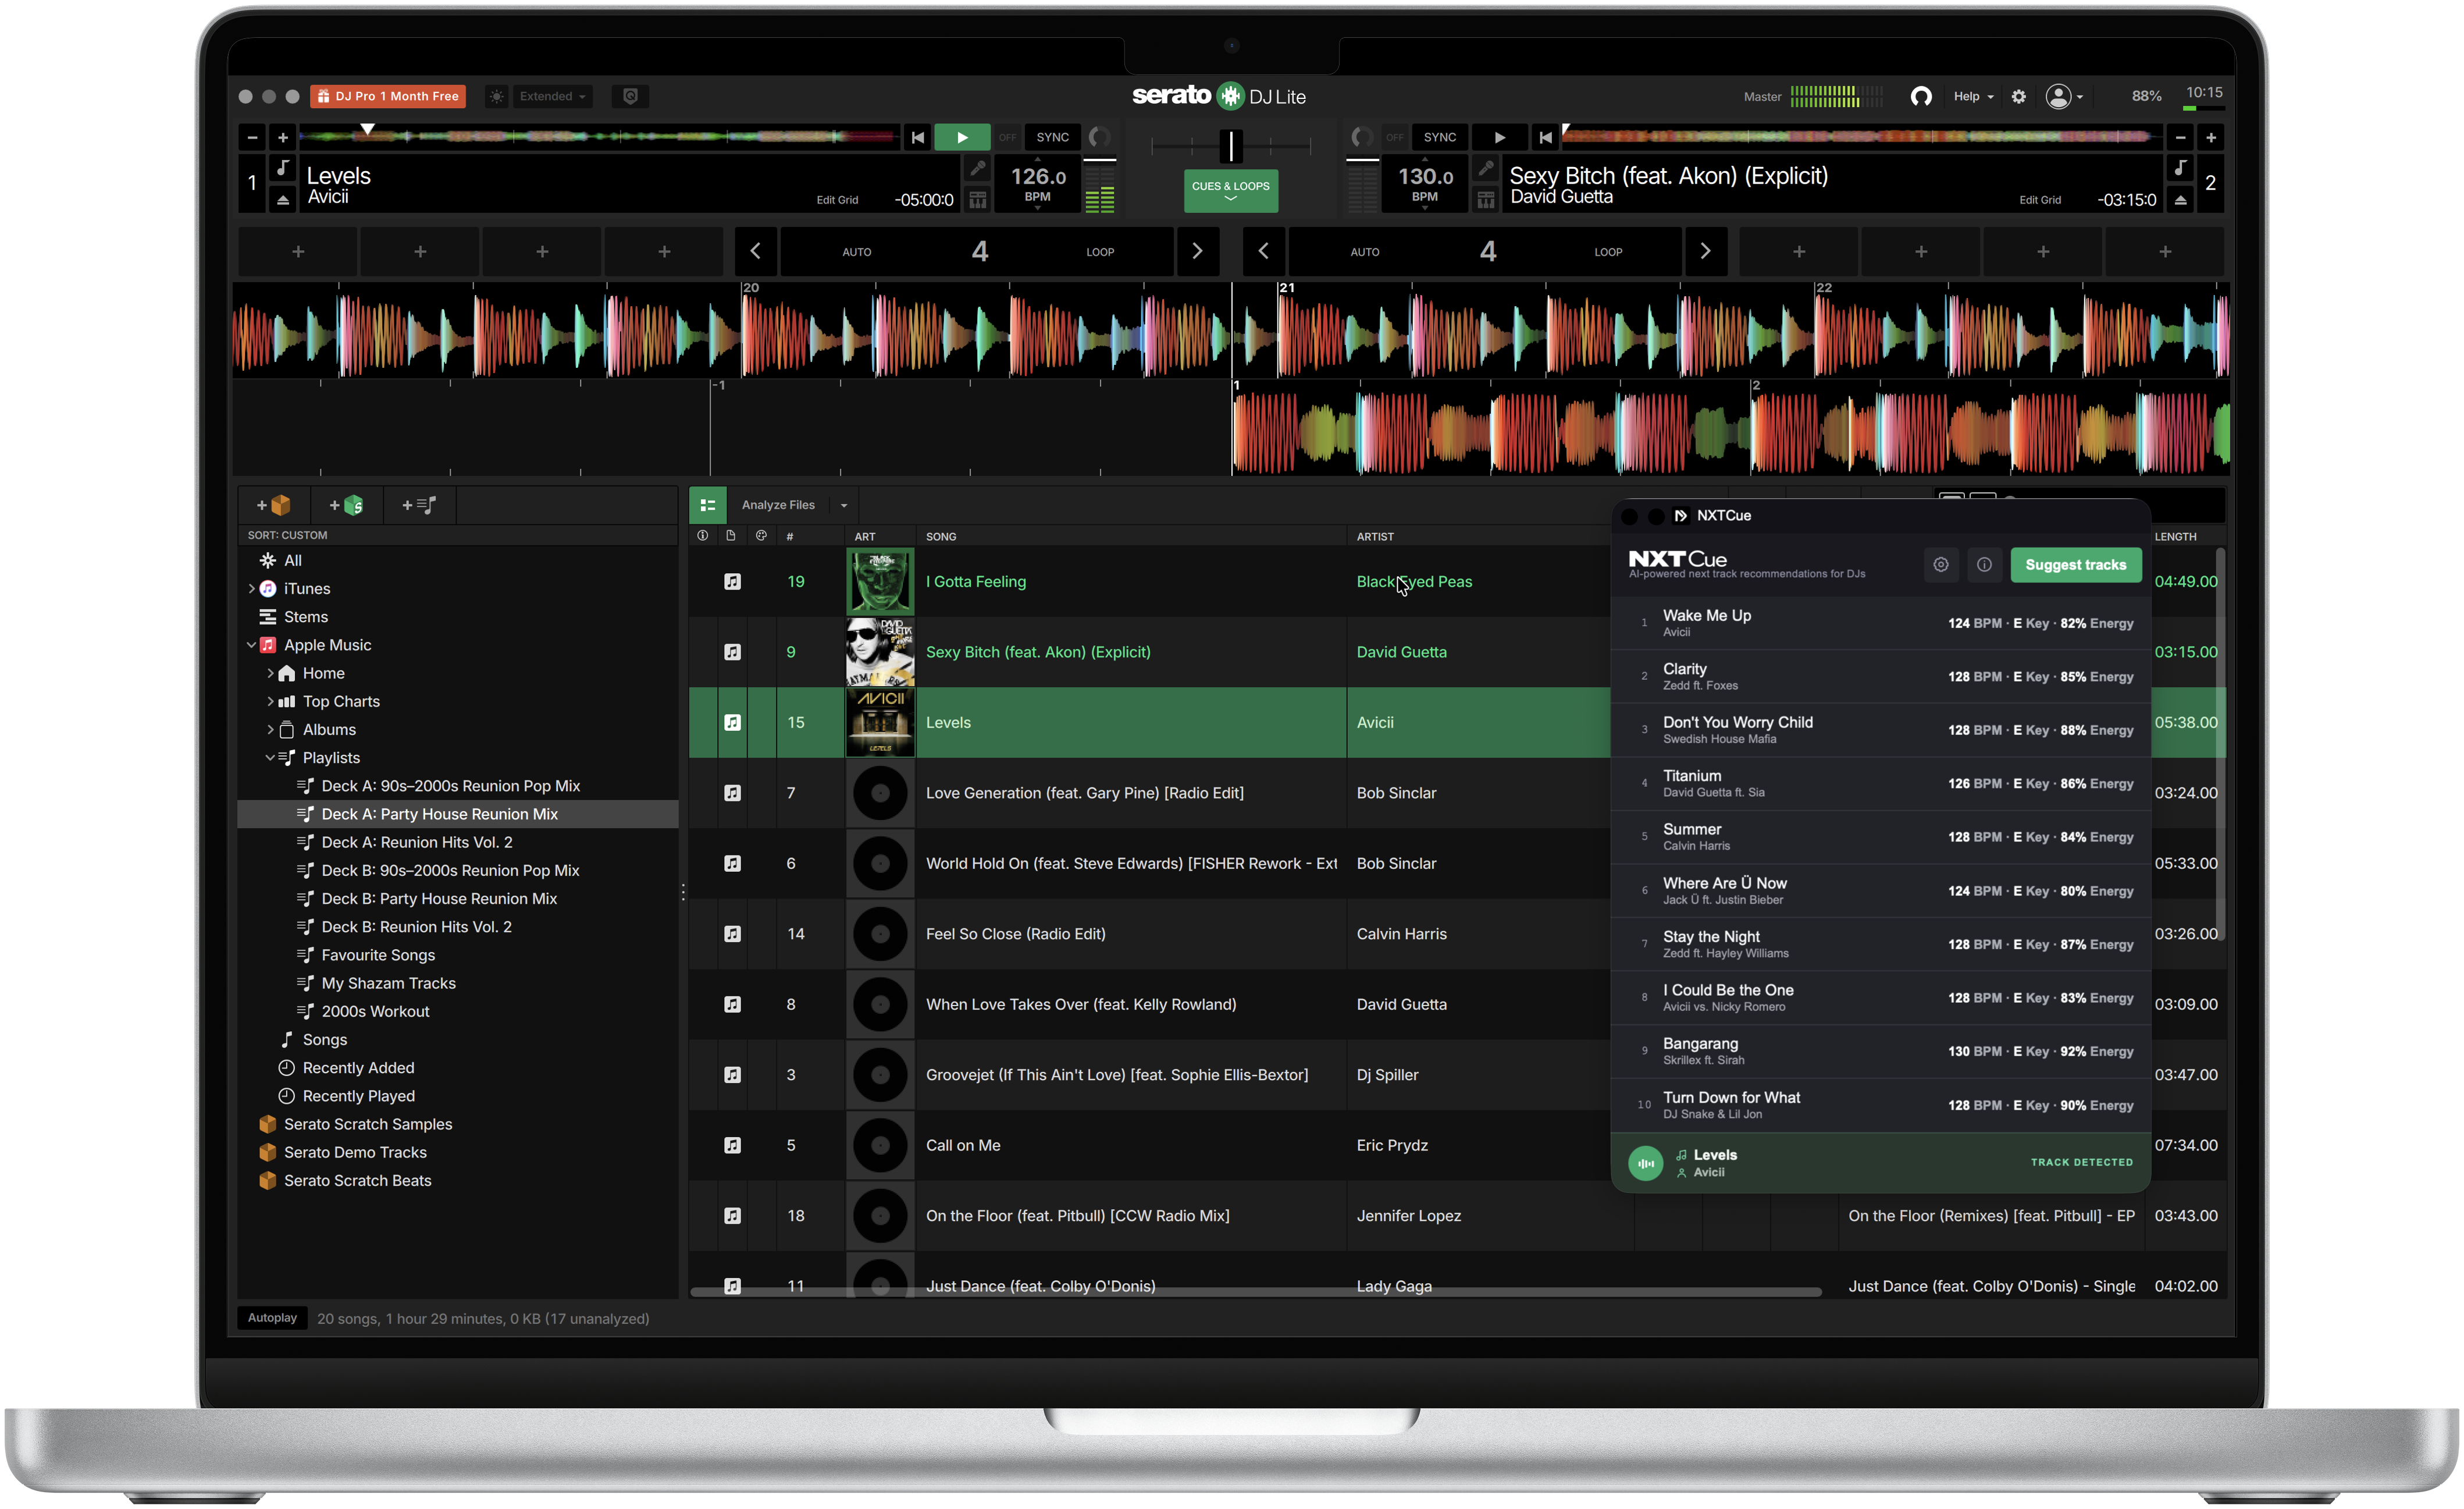
Task: Click the deck 1 key lock note icon
Action: (283, 167)
